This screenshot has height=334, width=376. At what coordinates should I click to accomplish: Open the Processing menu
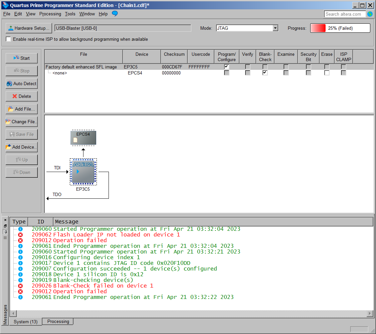[50, 14]
